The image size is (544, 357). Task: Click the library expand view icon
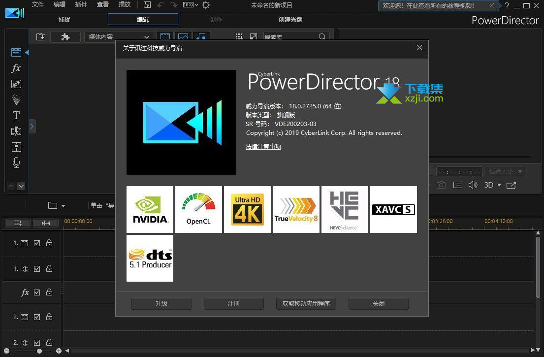pyautogui.click(x=254, y=36)
